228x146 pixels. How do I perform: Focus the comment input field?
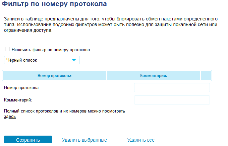tap(172, 100)
